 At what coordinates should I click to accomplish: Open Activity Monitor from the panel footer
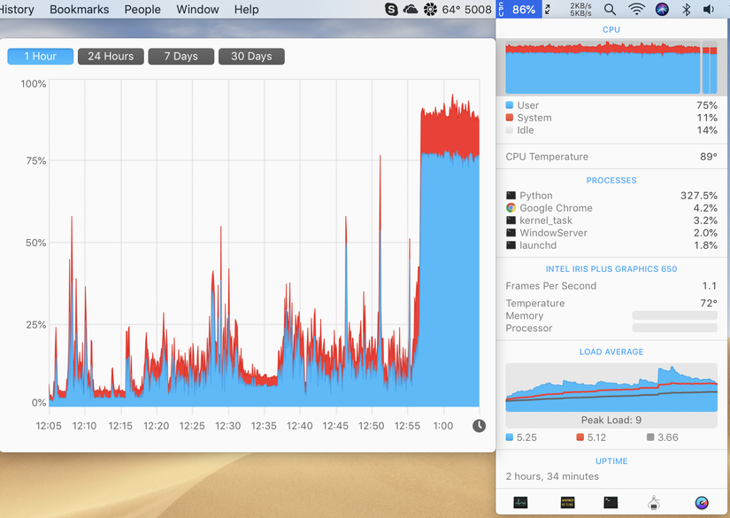520,502
